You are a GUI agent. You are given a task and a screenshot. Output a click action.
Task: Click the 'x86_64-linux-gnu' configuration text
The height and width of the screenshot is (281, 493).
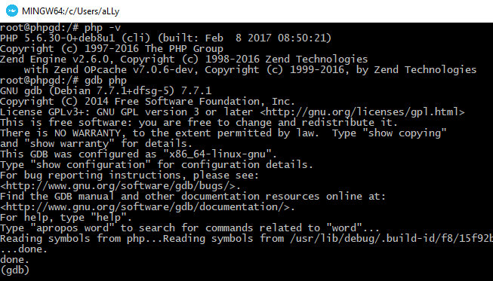[x=217, y=154]
